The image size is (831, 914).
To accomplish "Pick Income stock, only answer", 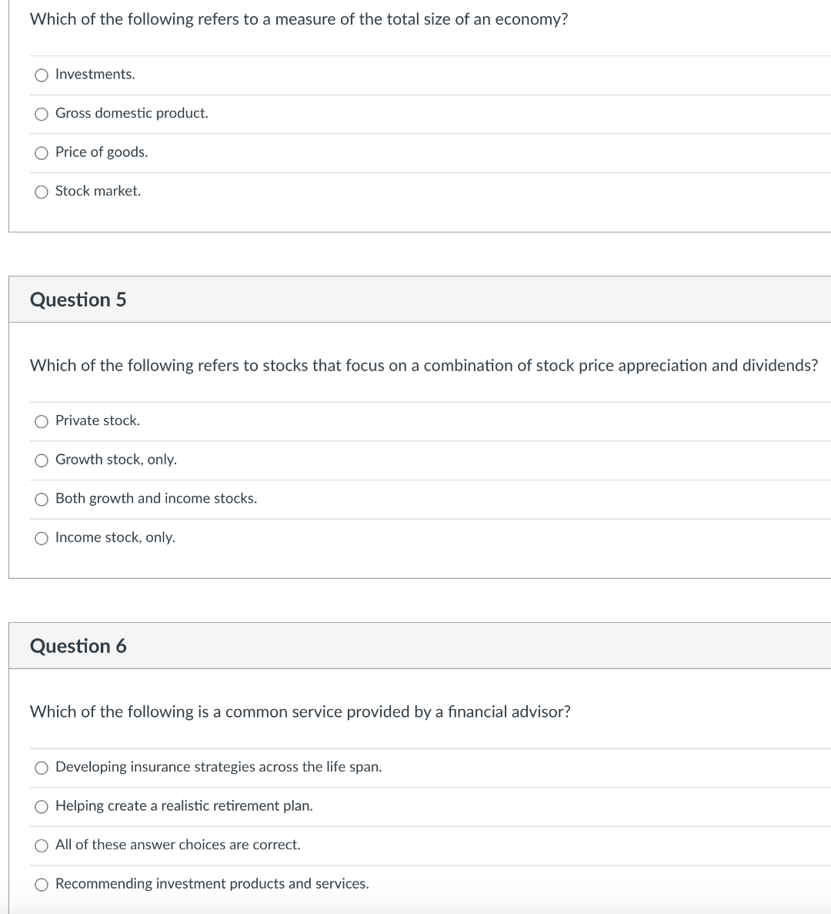I will tap(41, 537).
